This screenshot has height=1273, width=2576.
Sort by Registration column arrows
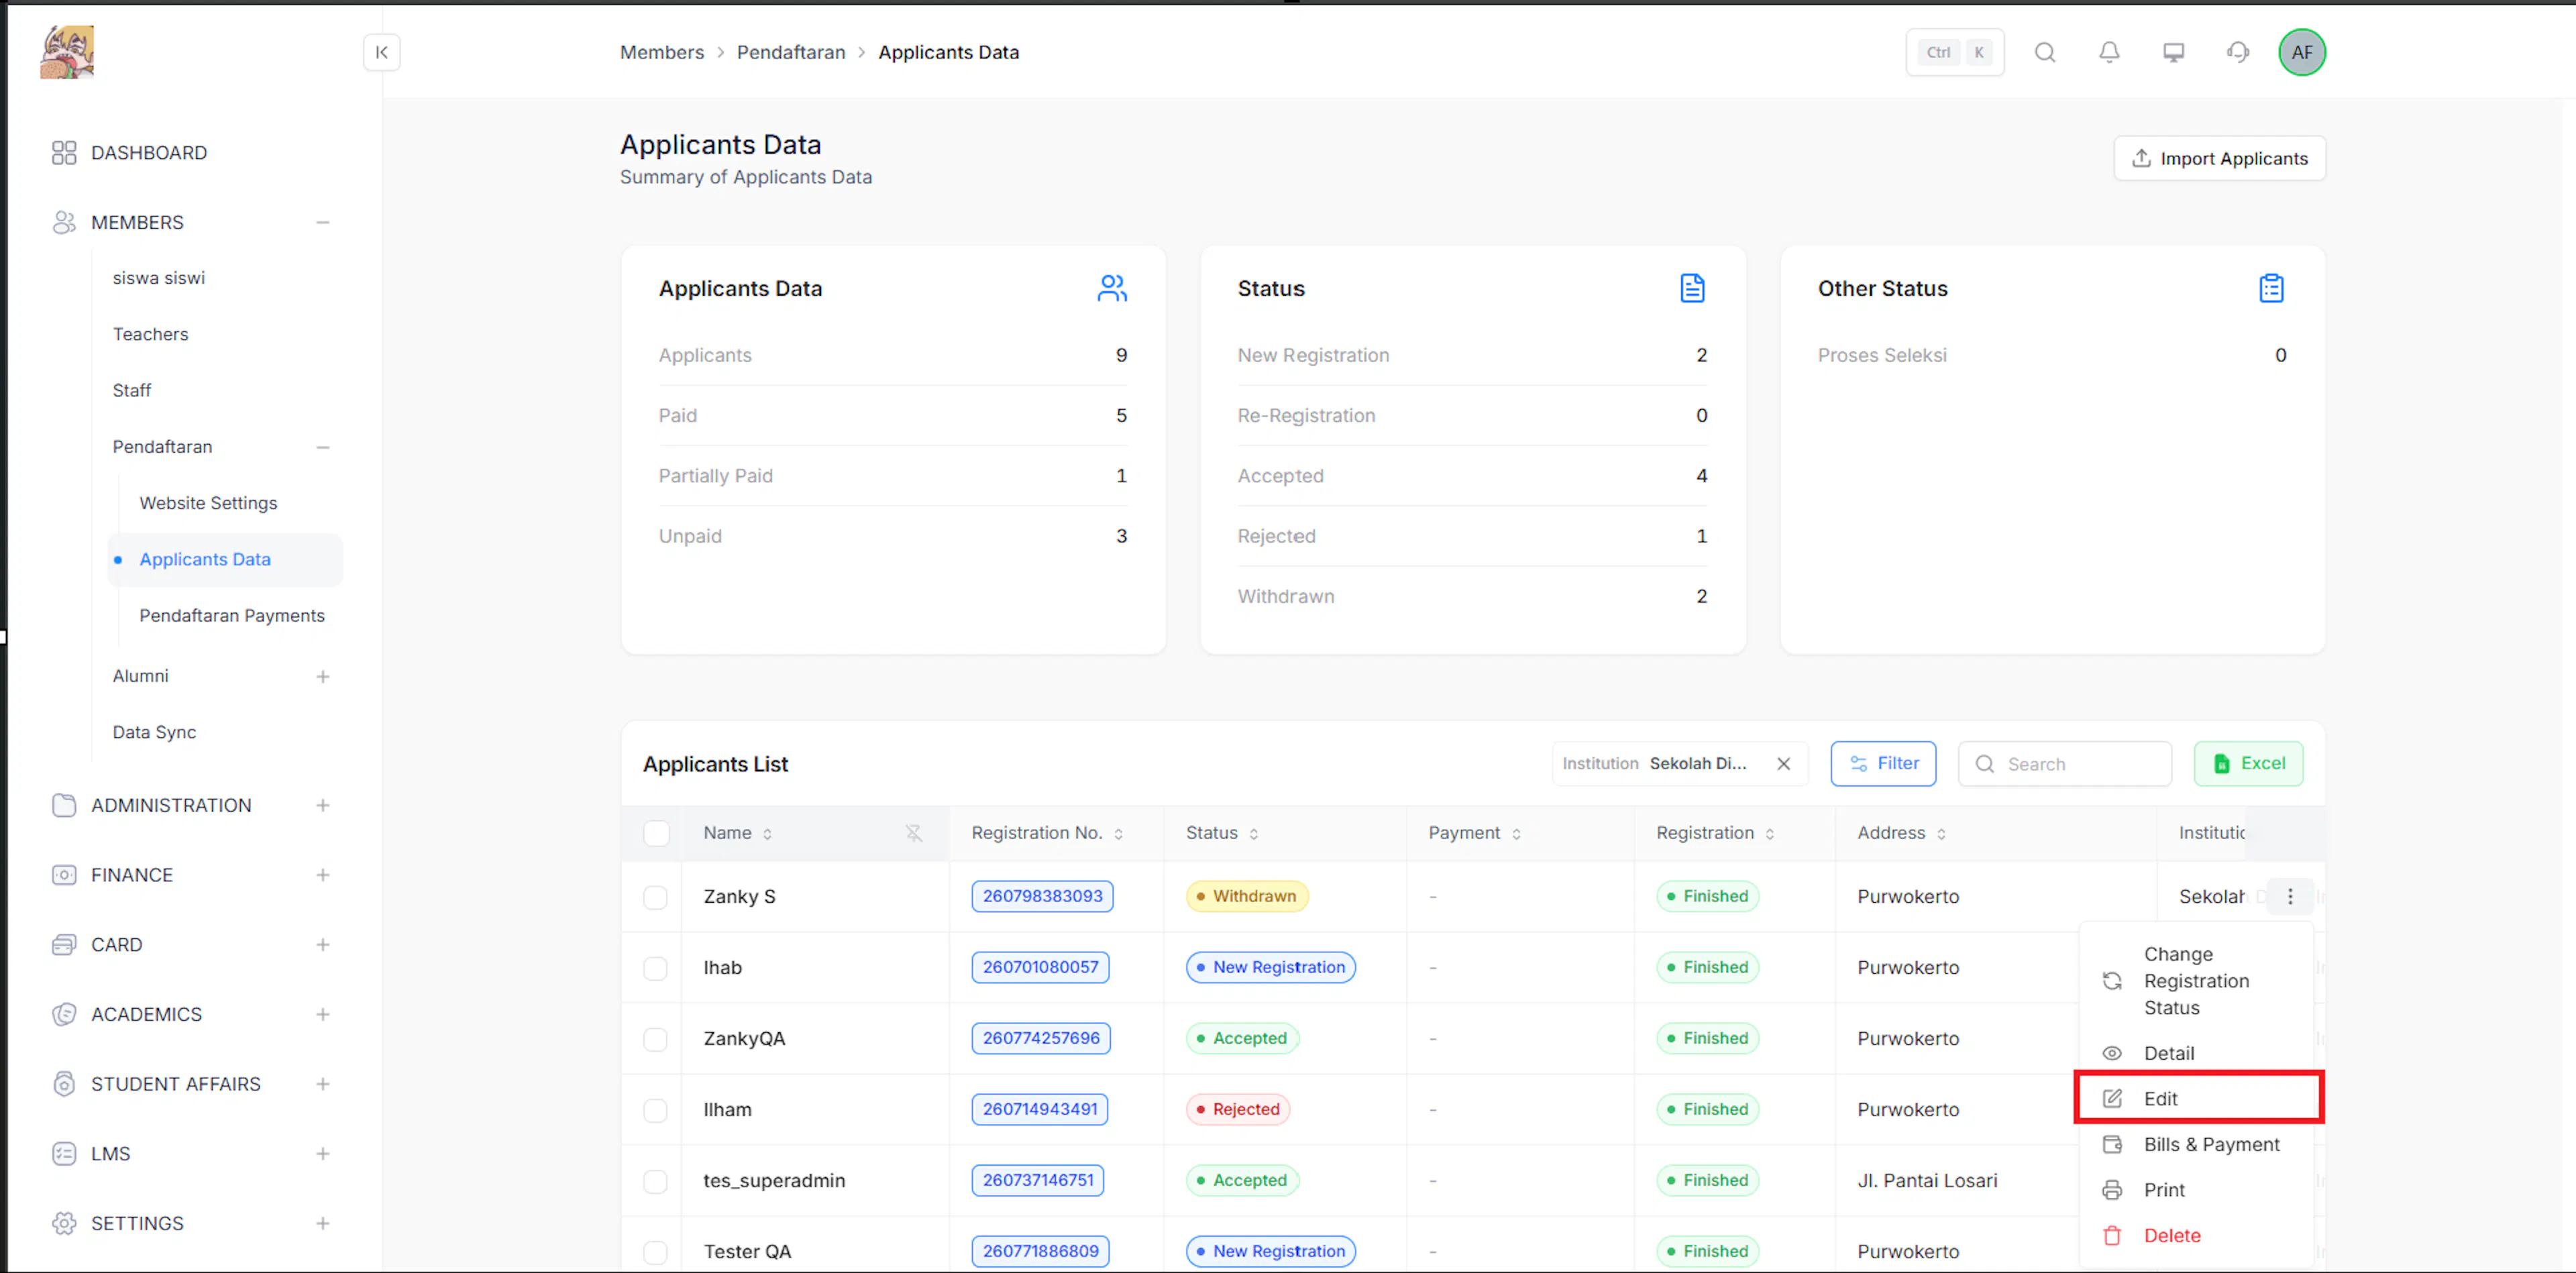[1769, 834]
